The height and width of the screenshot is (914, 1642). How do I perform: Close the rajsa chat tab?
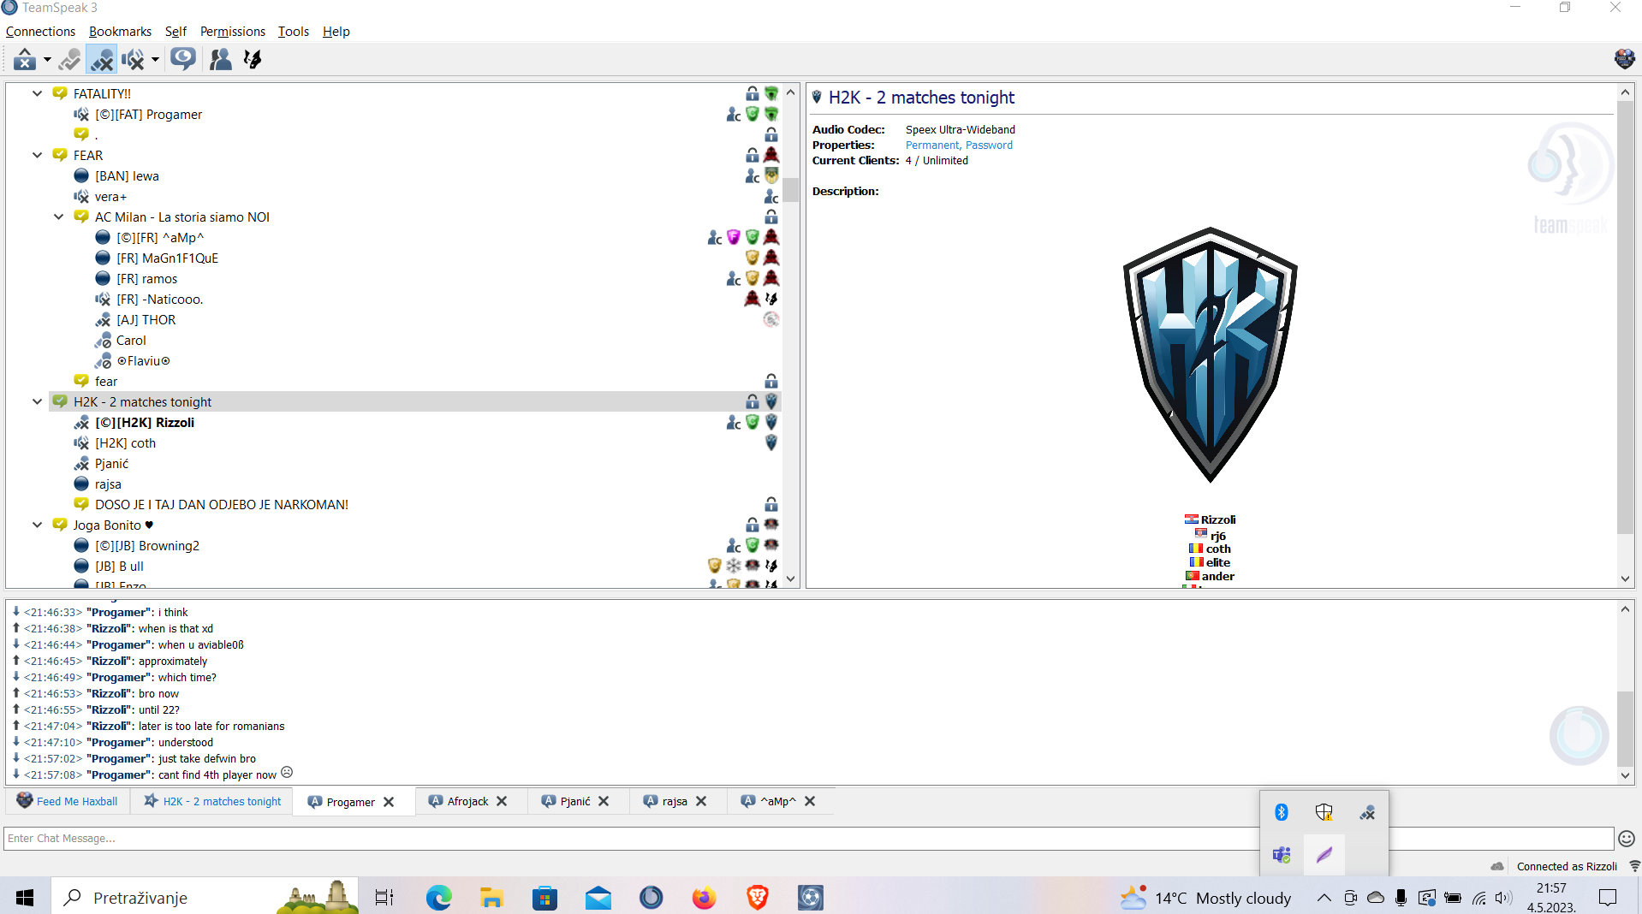point(701,801)
